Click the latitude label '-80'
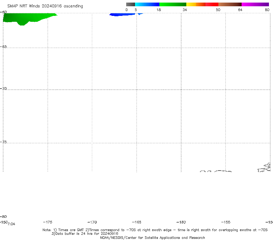 pos(3,216)
